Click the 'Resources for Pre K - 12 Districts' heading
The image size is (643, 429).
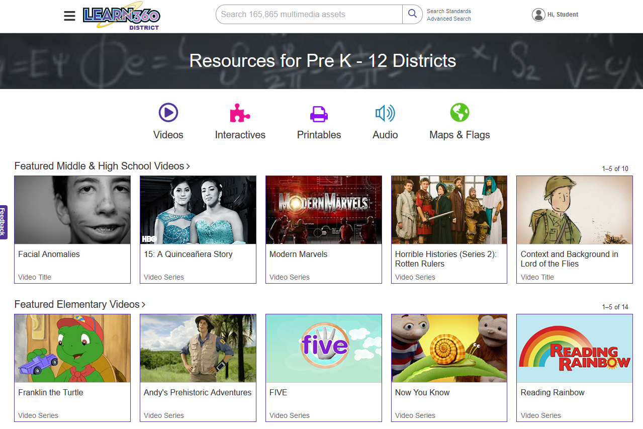click(x=323, y=61)
